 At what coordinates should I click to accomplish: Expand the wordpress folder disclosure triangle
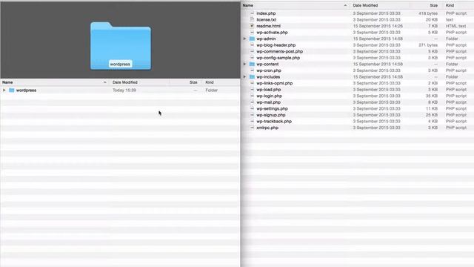coord(4,90)
